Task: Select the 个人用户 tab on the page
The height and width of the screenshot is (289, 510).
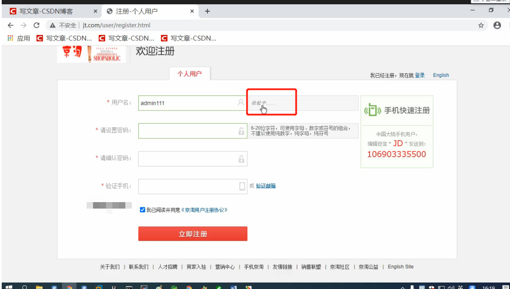Action: [190, 73]
